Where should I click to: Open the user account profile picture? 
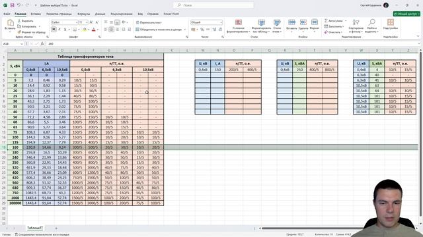386,5
